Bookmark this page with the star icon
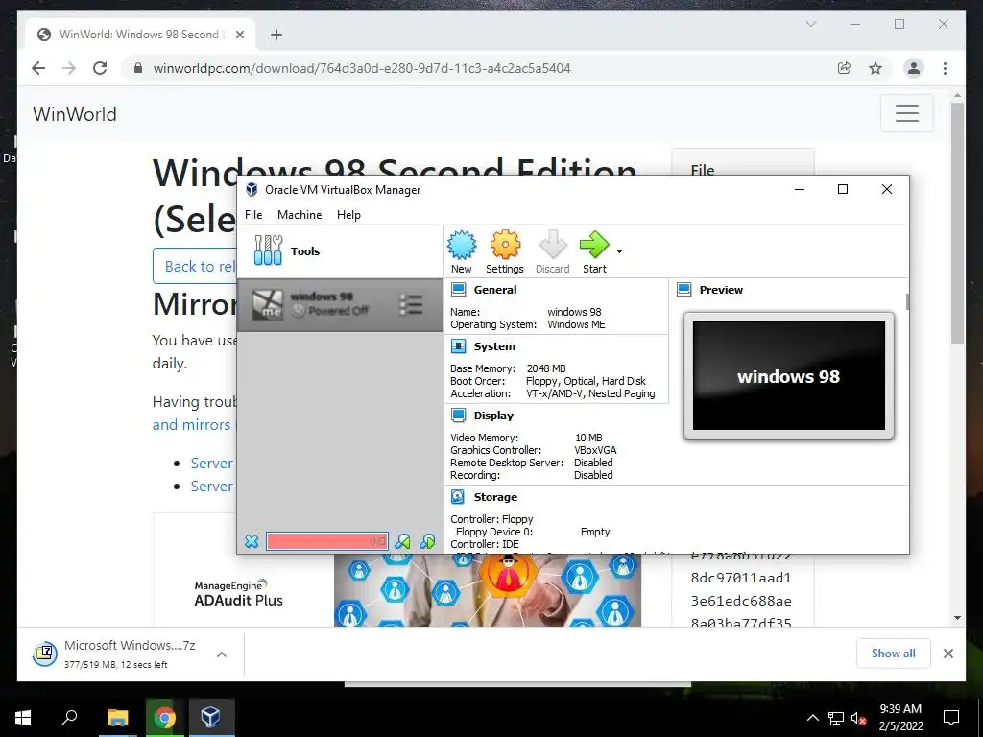 point(875,68)
